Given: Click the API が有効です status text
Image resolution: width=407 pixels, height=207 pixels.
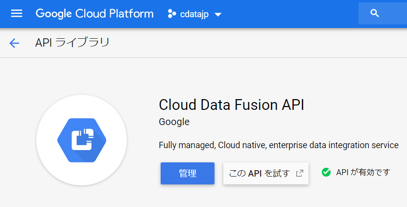Looking at the screenshot, I should point(363,172).
